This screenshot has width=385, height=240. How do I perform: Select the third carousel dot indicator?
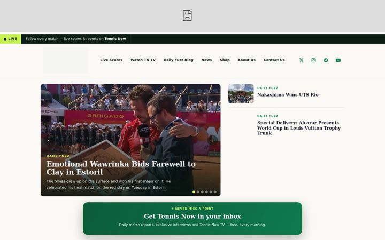(202, 192)
